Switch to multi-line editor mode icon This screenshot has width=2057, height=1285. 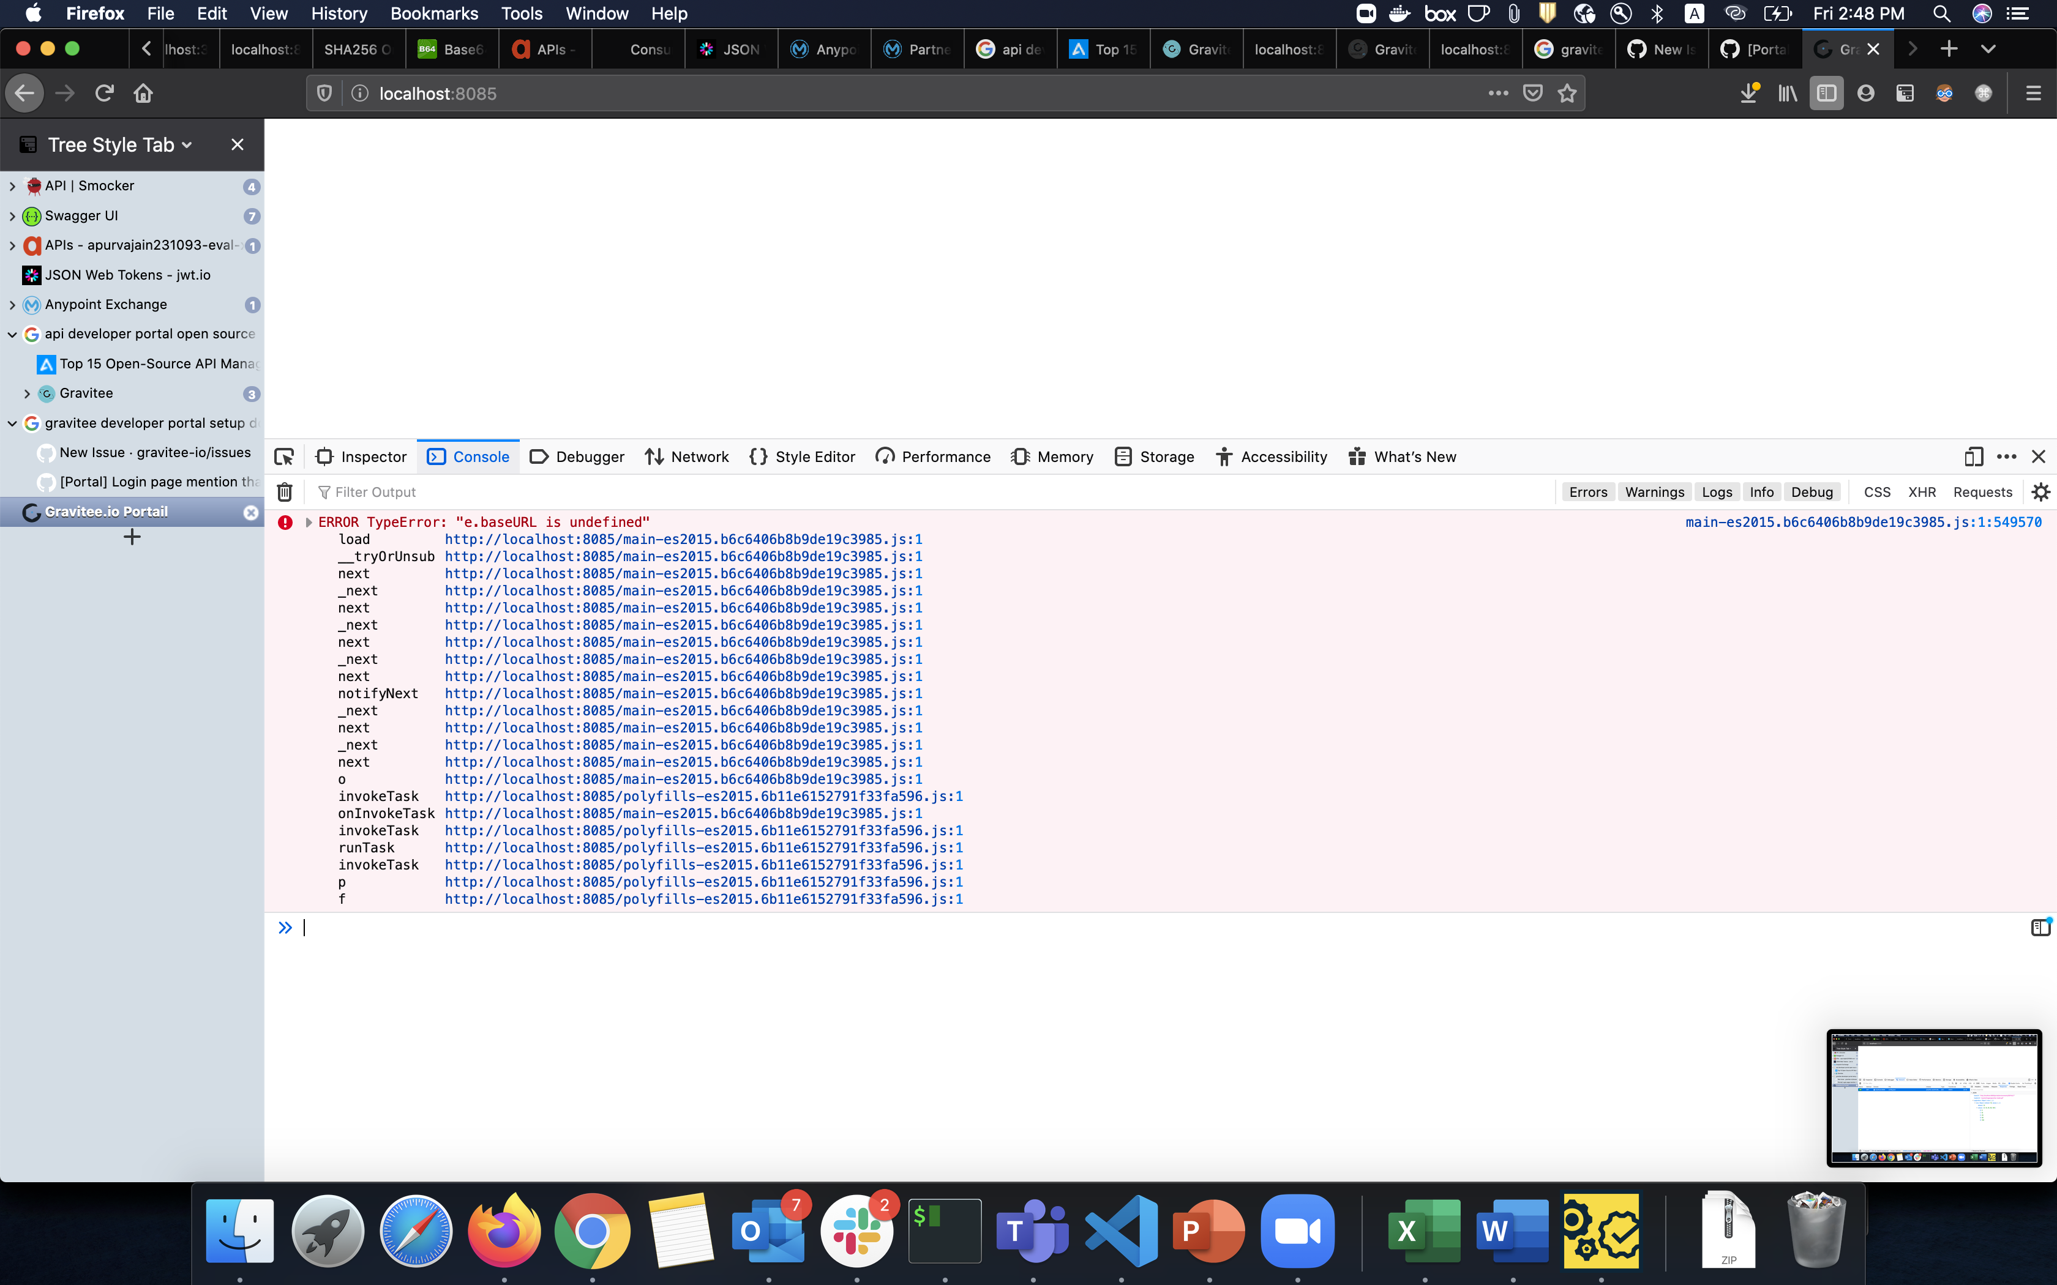(x=2040, y=927)
